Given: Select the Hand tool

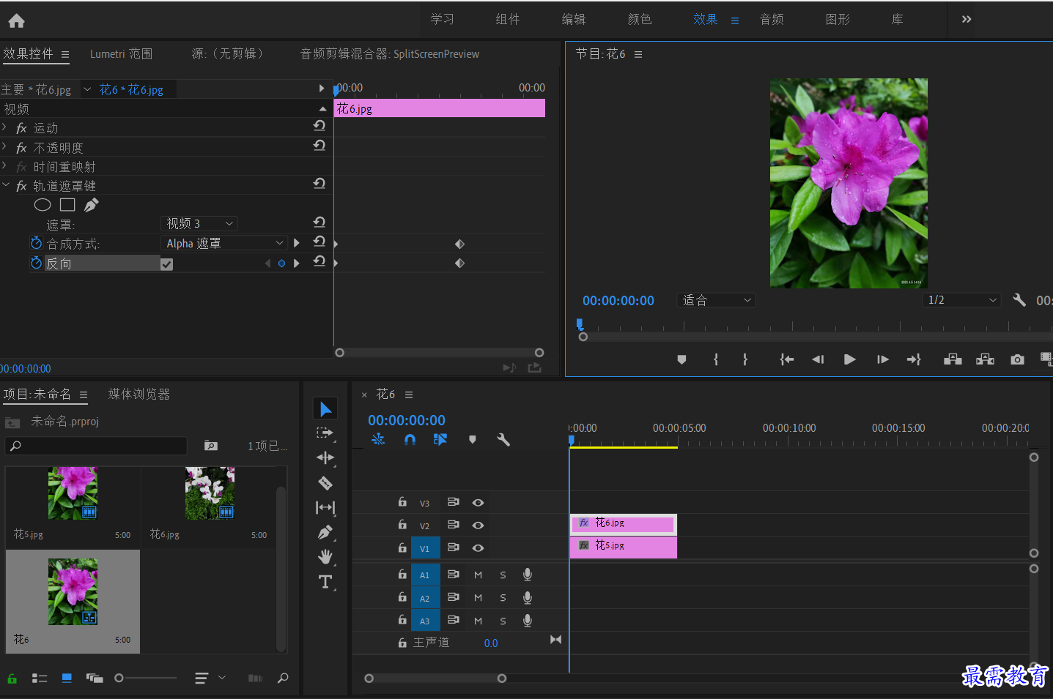Looking at the screenshot, I should pos(325,557).
